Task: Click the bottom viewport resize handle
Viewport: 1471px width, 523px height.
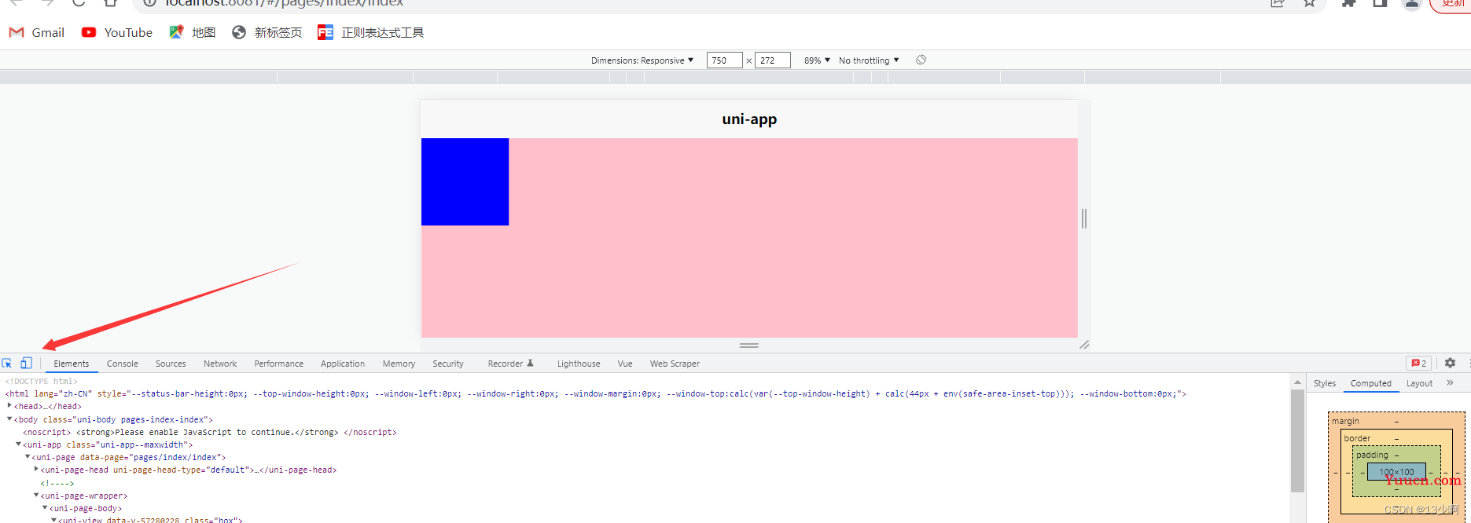Action: 749,345
